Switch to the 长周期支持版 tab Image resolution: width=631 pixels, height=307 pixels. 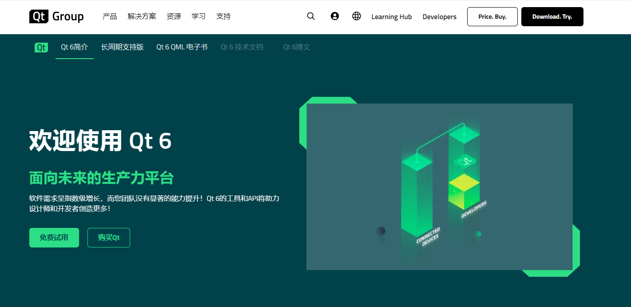(x=123, y=47)
